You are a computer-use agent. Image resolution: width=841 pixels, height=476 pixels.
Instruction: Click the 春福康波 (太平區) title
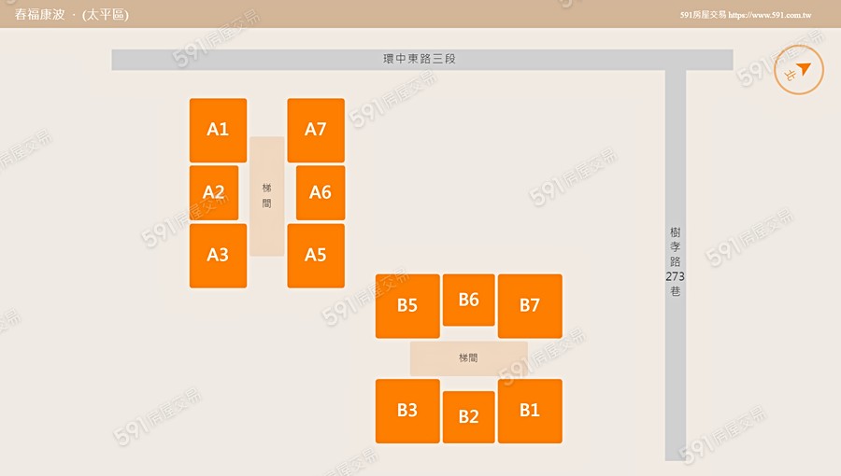(72, 15)
